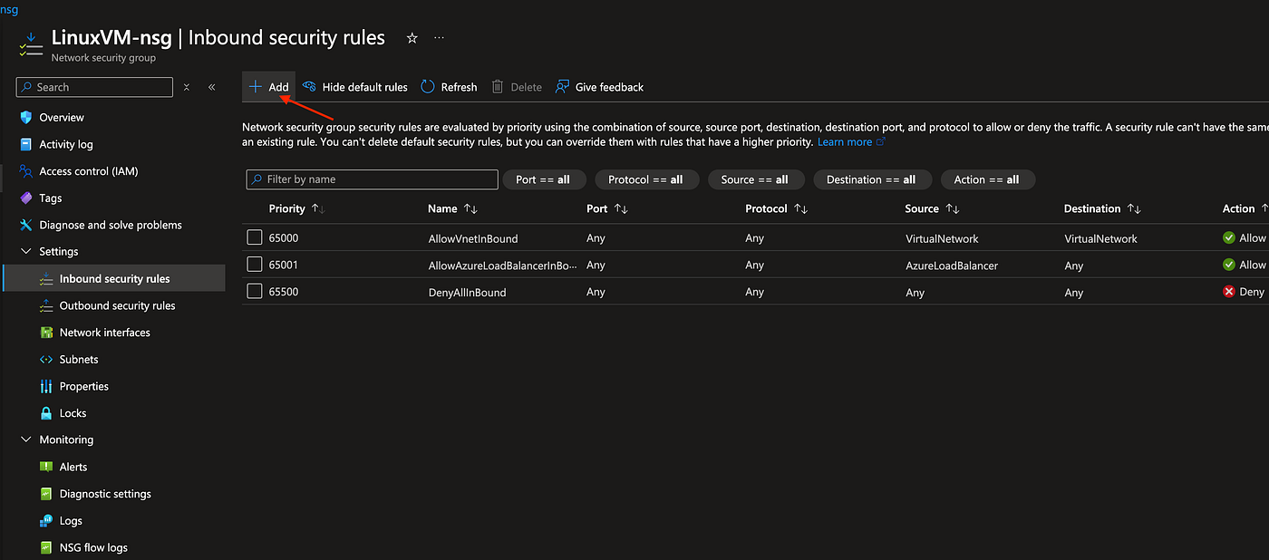The image size is (1269, 560).
Task: Select checkbox for rule 65500 DenyAllInBound
Action: (x=255, y=292)
